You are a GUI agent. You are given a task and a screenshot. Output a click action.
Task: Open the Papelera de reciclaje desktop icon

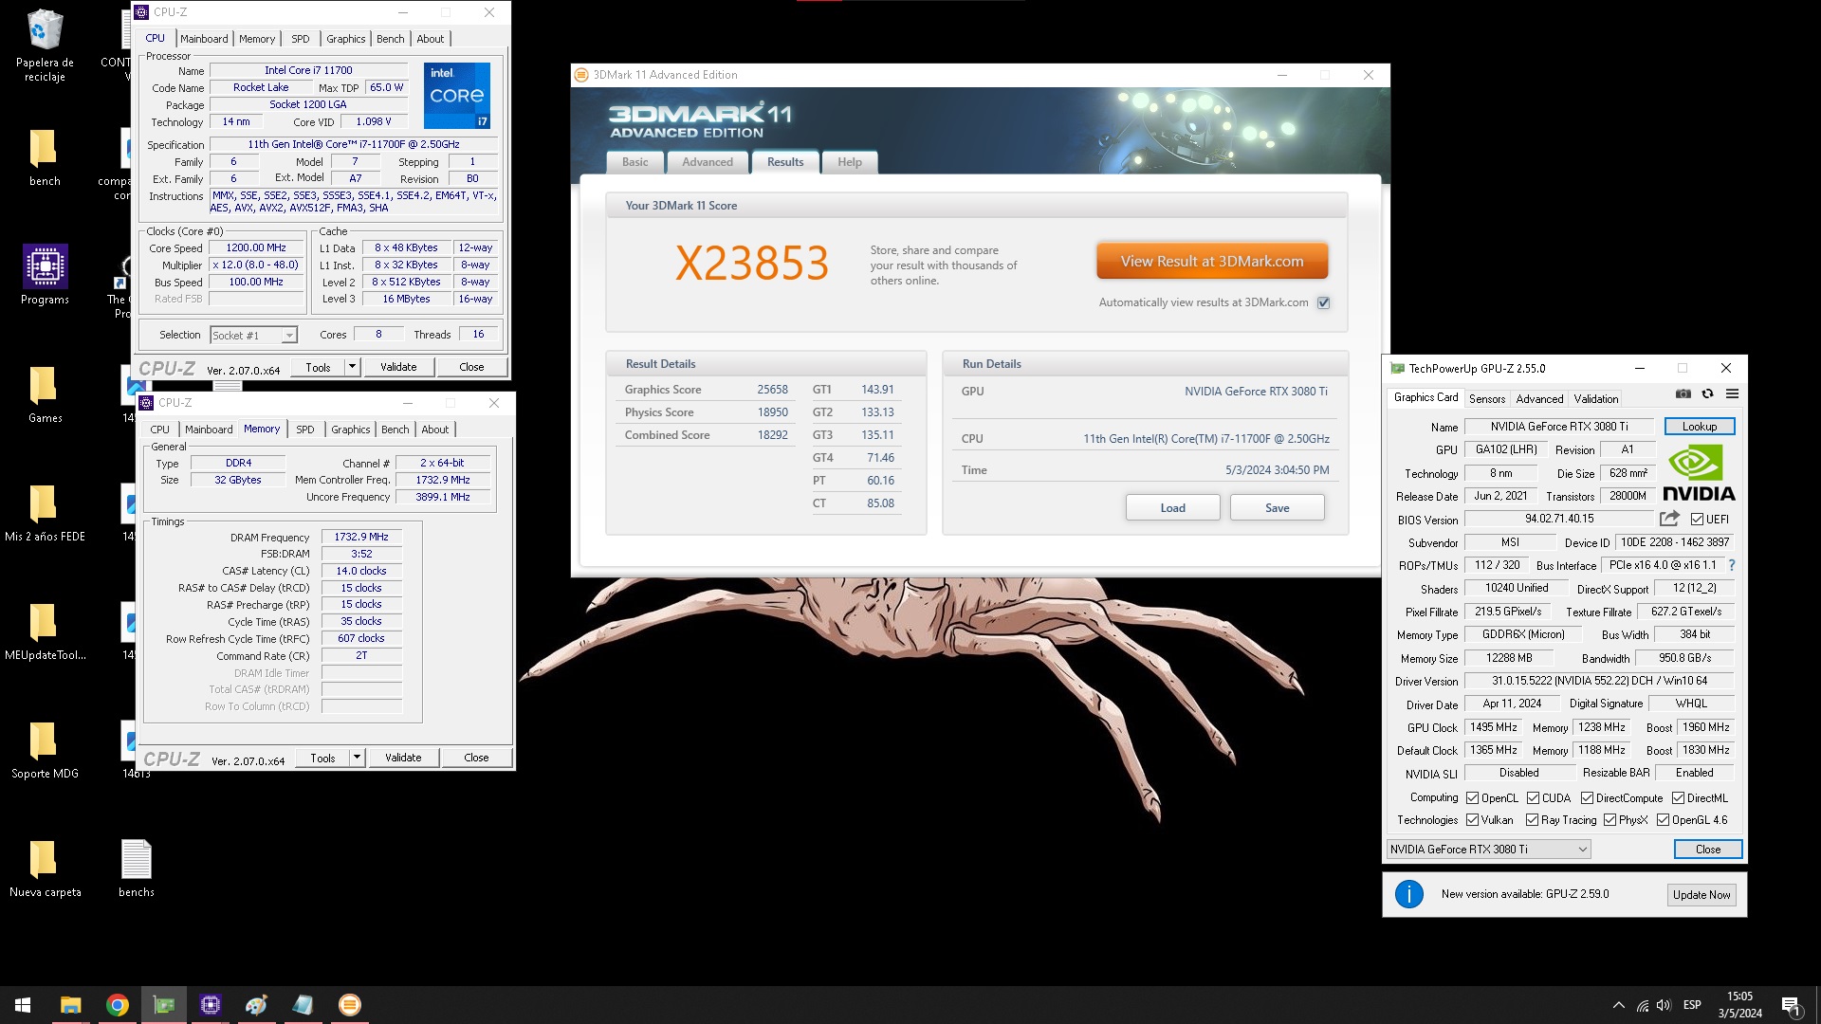tap(45, 46)
